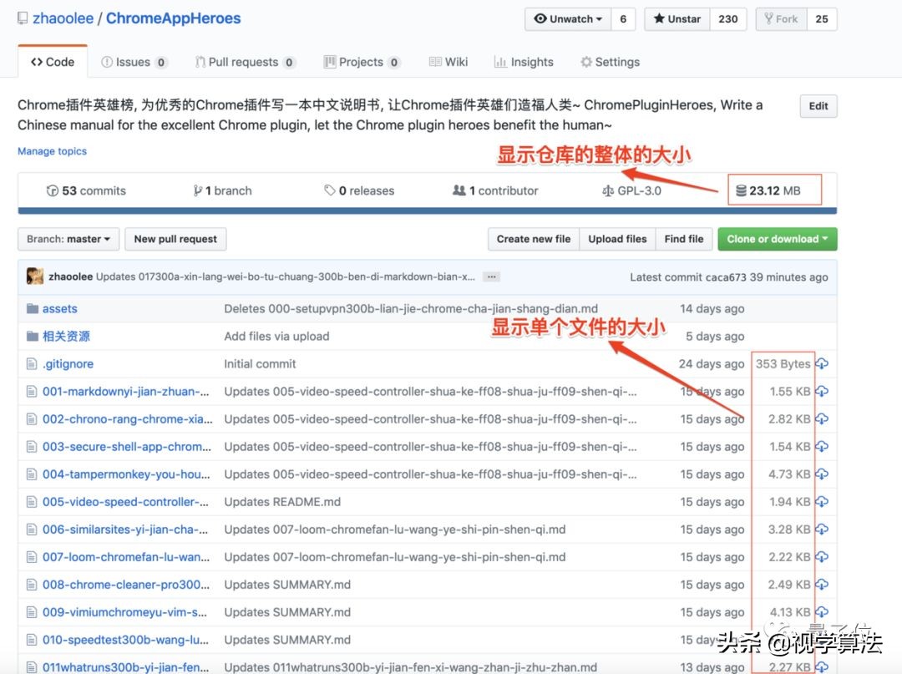902x674 pixels.
Task: View the 1 contributor page
Action: coord(495,190)
